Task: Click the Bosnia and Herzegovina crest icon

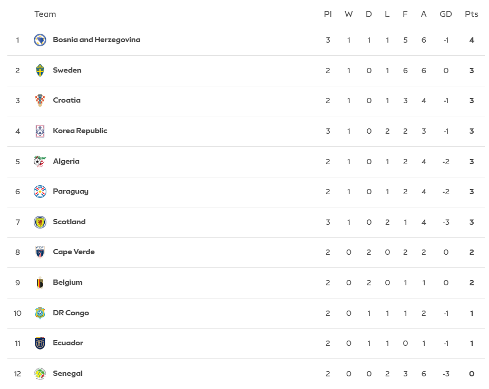Action: click(x=40, y=40)
